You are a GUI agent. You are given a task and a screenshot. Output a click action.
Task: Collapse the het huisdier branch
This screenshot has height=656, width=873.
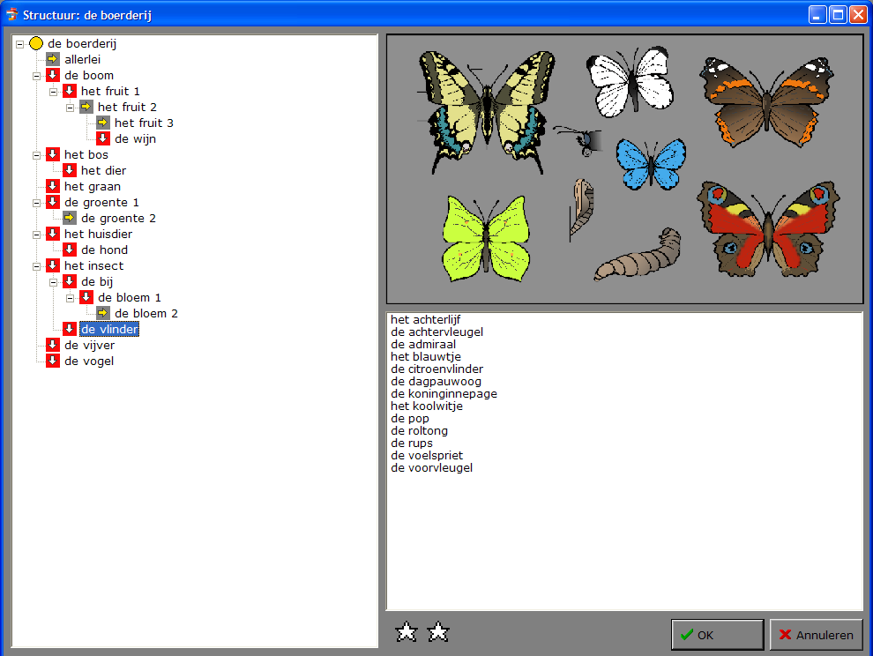tap(37, 235)
